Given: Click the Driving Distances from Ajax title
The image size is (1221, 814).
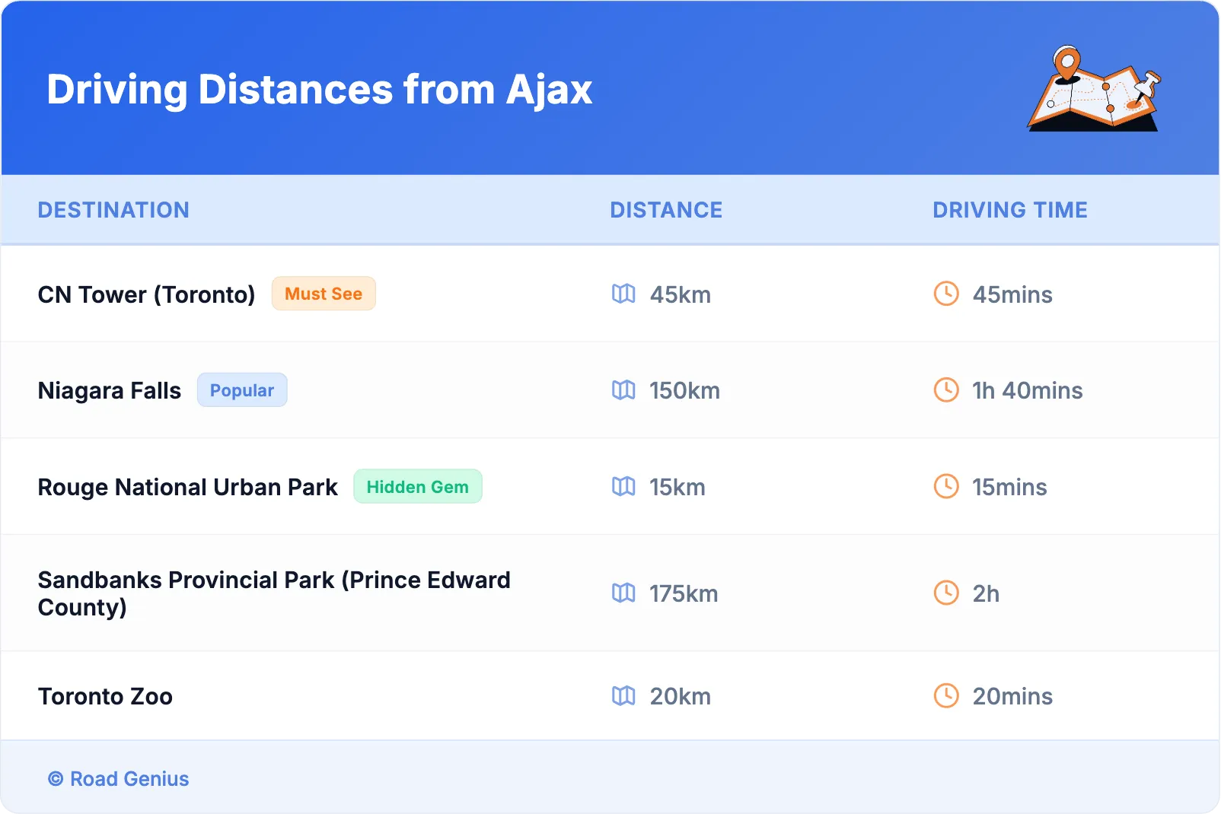Looking at the screenshot, I should pos(320,90).
